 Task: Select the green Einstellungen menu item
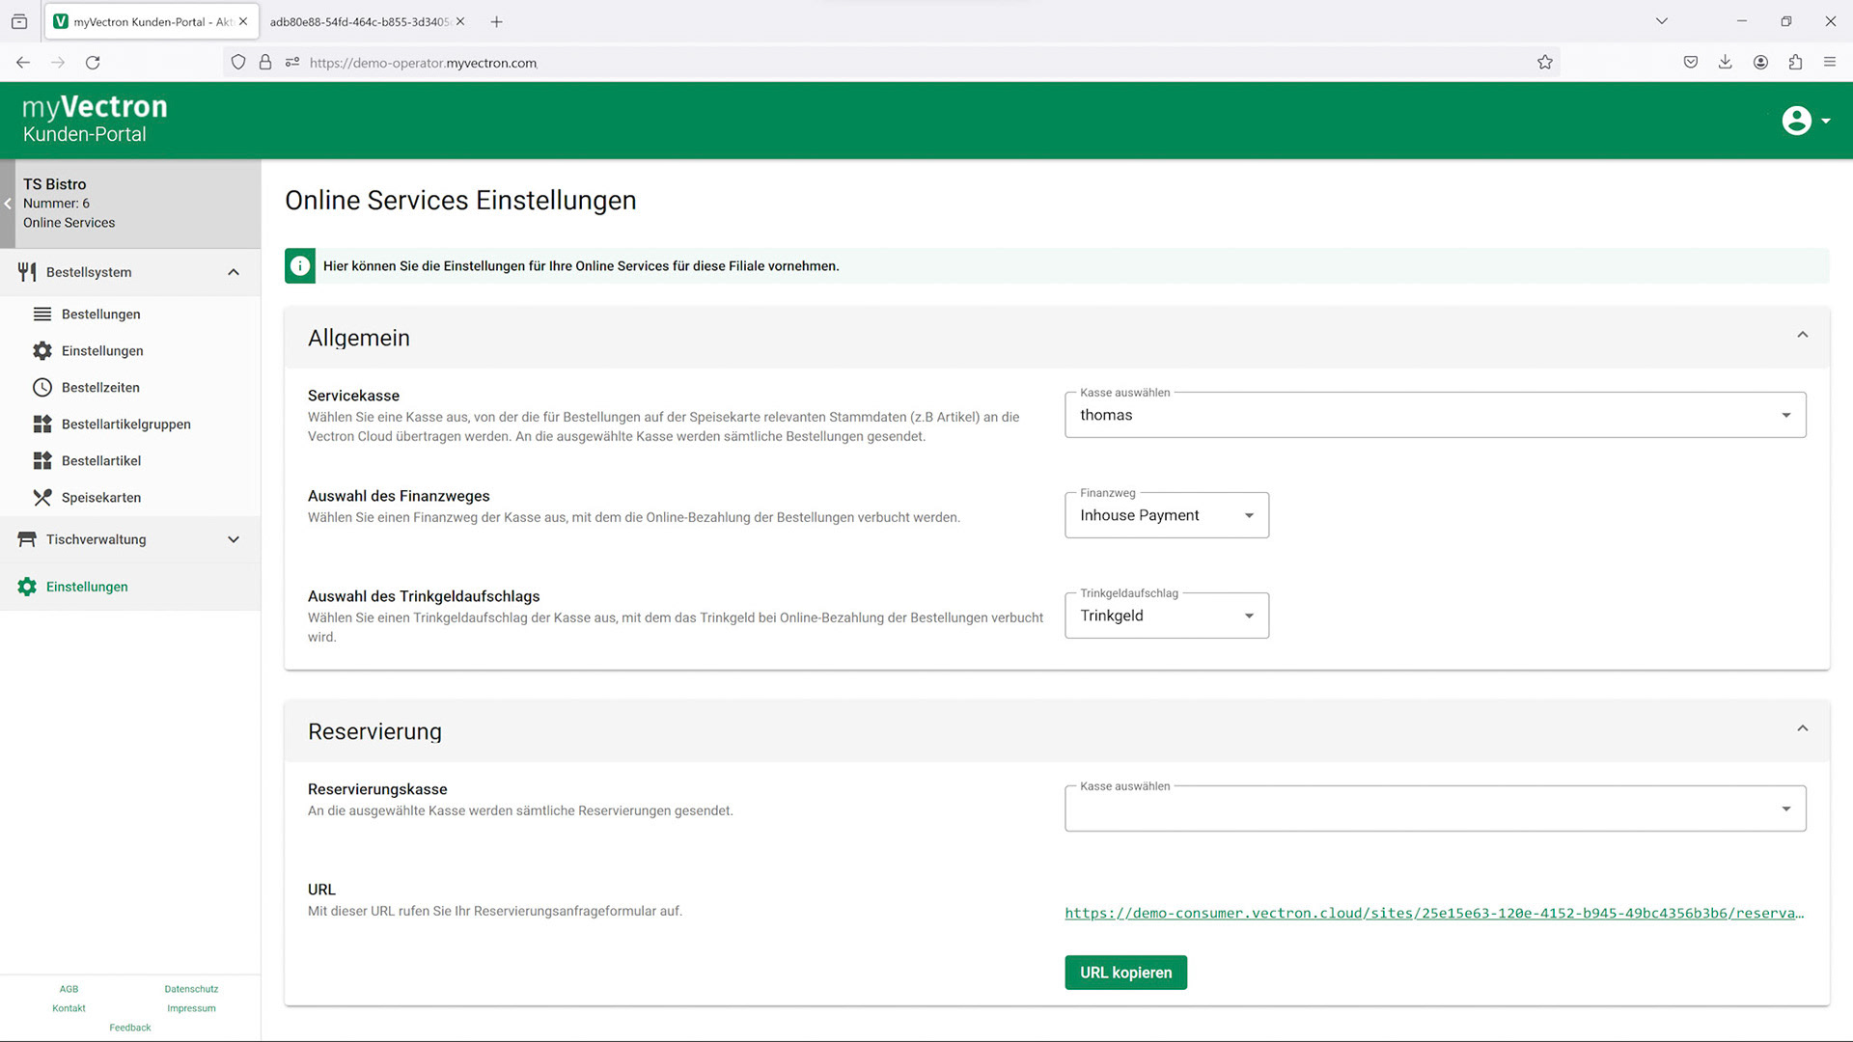[87, 588]
